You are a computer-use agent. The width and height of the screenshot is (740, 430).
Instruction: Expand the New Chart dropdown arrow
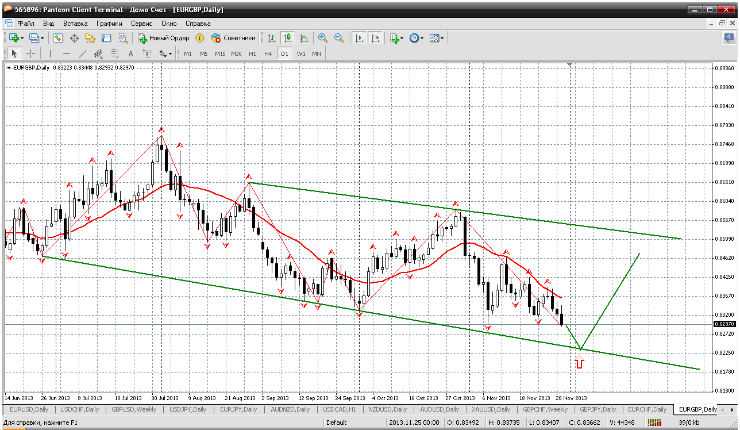pyautogui.click(x=22, y=38)
